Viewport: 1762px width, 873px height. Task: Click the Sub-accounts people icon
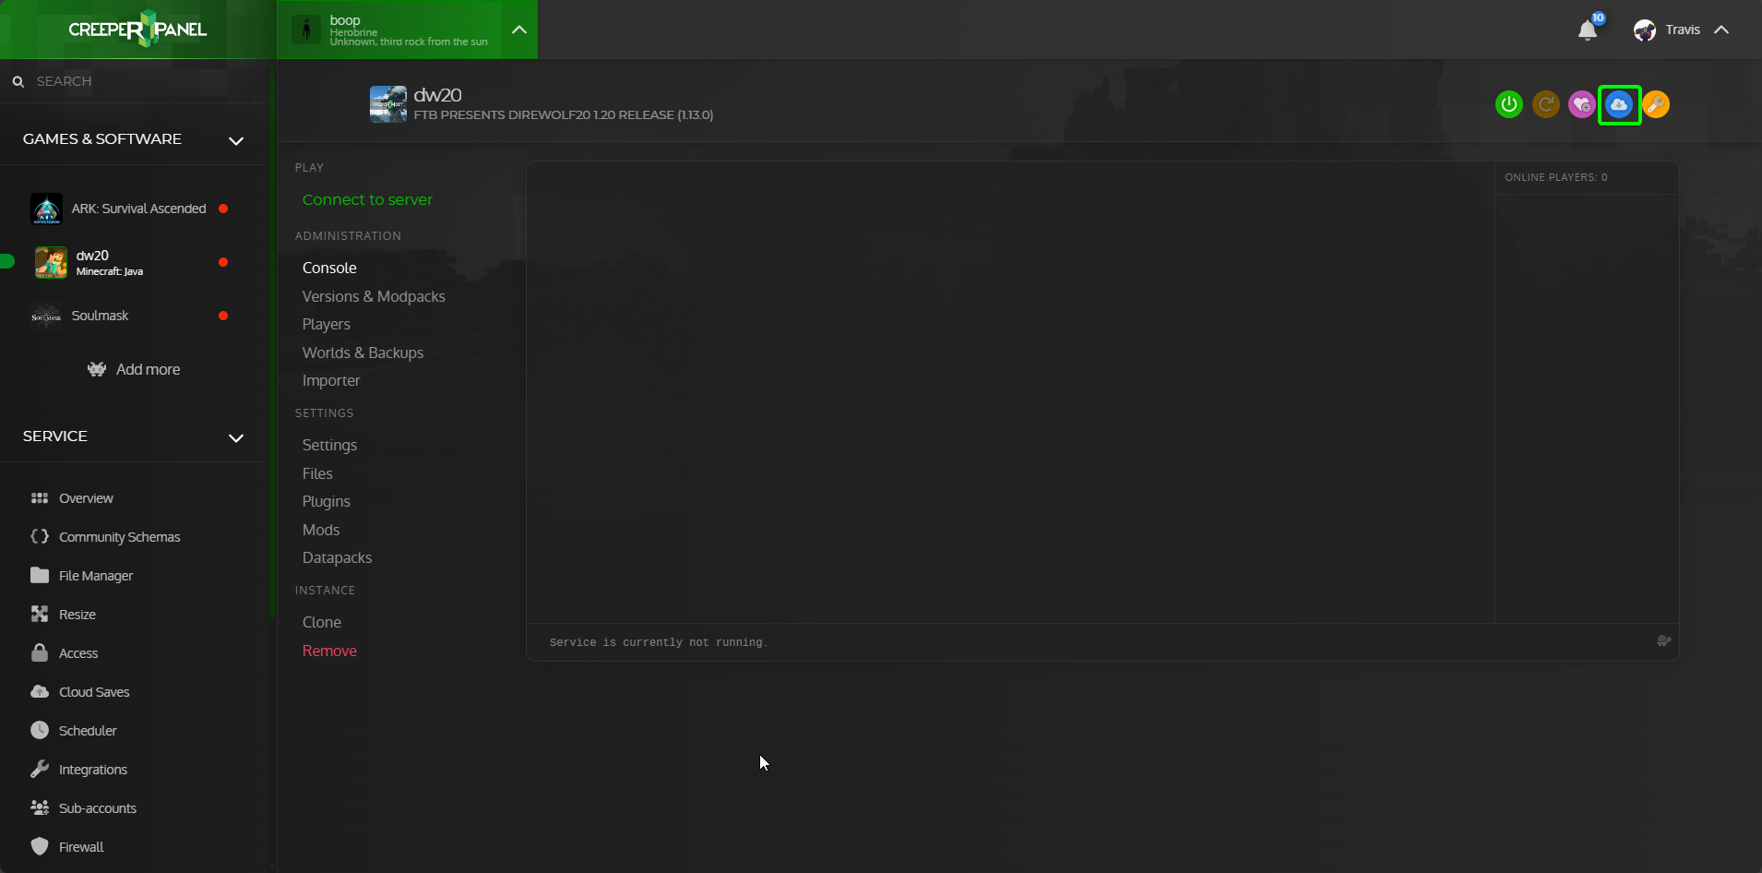[40, 808]
